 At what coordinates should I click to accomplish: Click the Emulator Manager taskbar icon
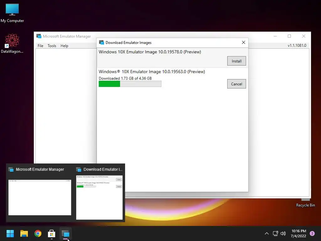pos(66,233)
